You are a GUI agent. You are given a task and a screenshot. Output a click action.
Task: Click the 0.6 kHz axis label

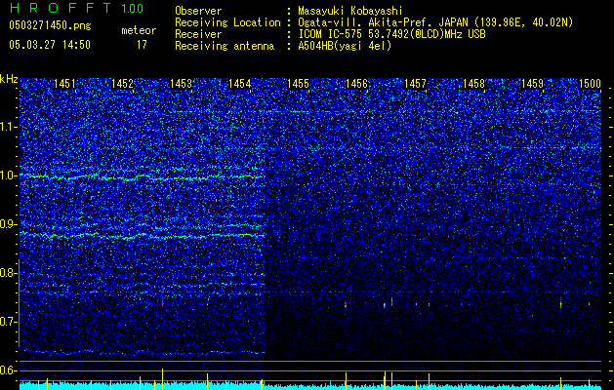coord(9,370)
